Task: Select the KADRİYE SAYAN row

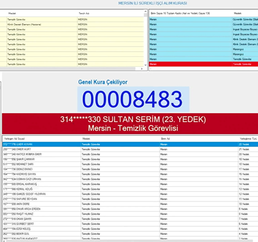Action: tap(130, 174)
